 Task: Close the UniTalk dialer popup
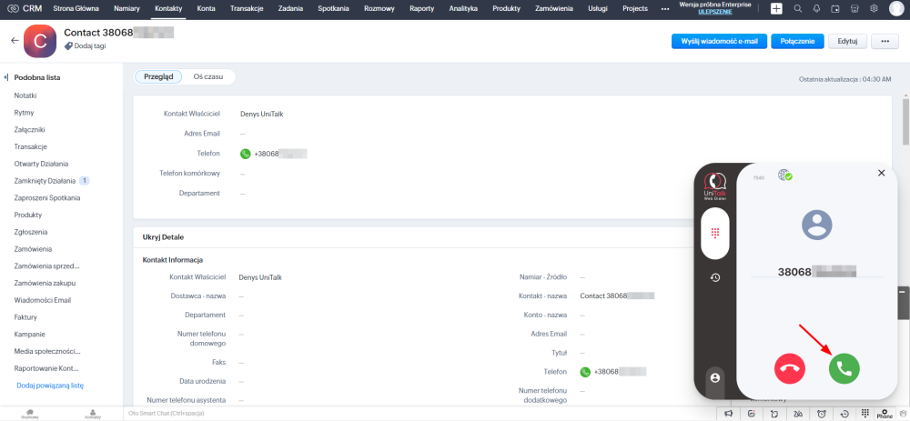[880, 172]
